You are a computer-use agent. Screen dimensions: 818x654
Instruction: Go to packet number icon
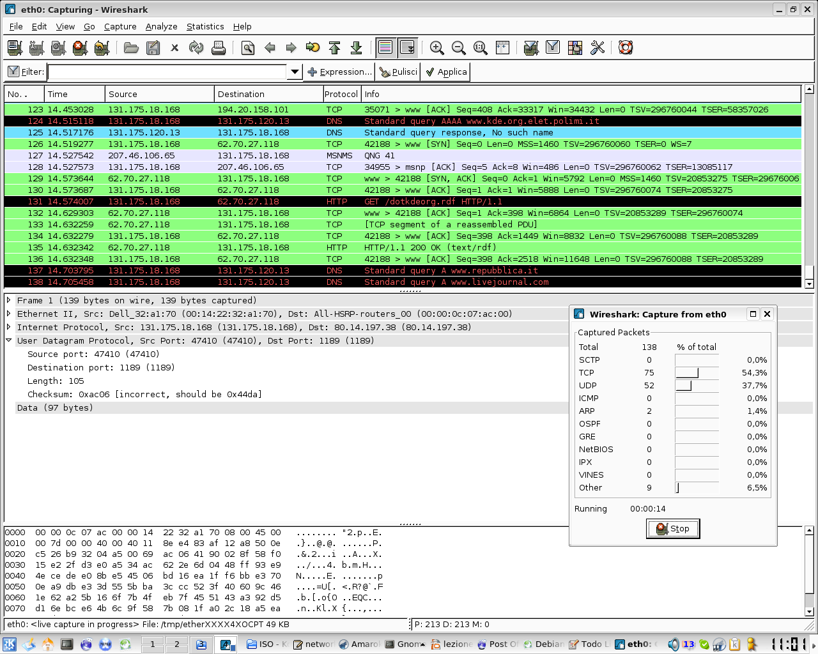(x=313, y=48)
